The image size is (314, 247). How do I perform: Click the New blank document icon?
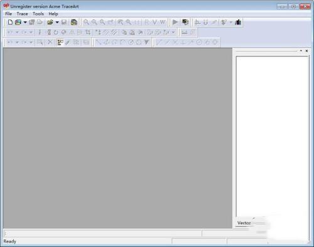[10, 22]
